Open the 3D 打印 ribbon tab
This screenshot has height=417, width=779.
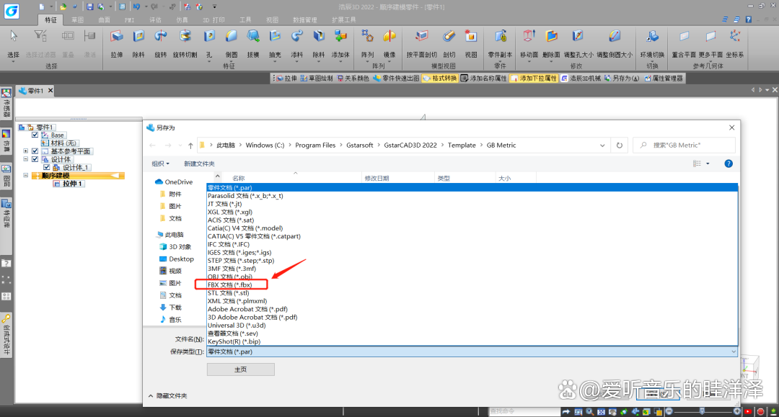(214, 20)
